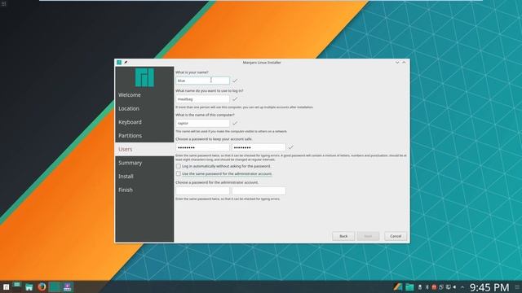This screenshot has height=293, width=522.
Task: Select the Welcome step in sidebar
Action: click(x=144, y=95)
